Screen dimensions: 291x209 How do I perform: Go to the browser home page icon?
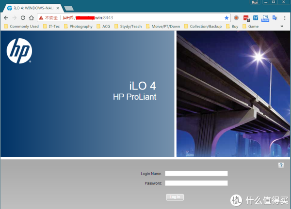click(x=32, y=18)
